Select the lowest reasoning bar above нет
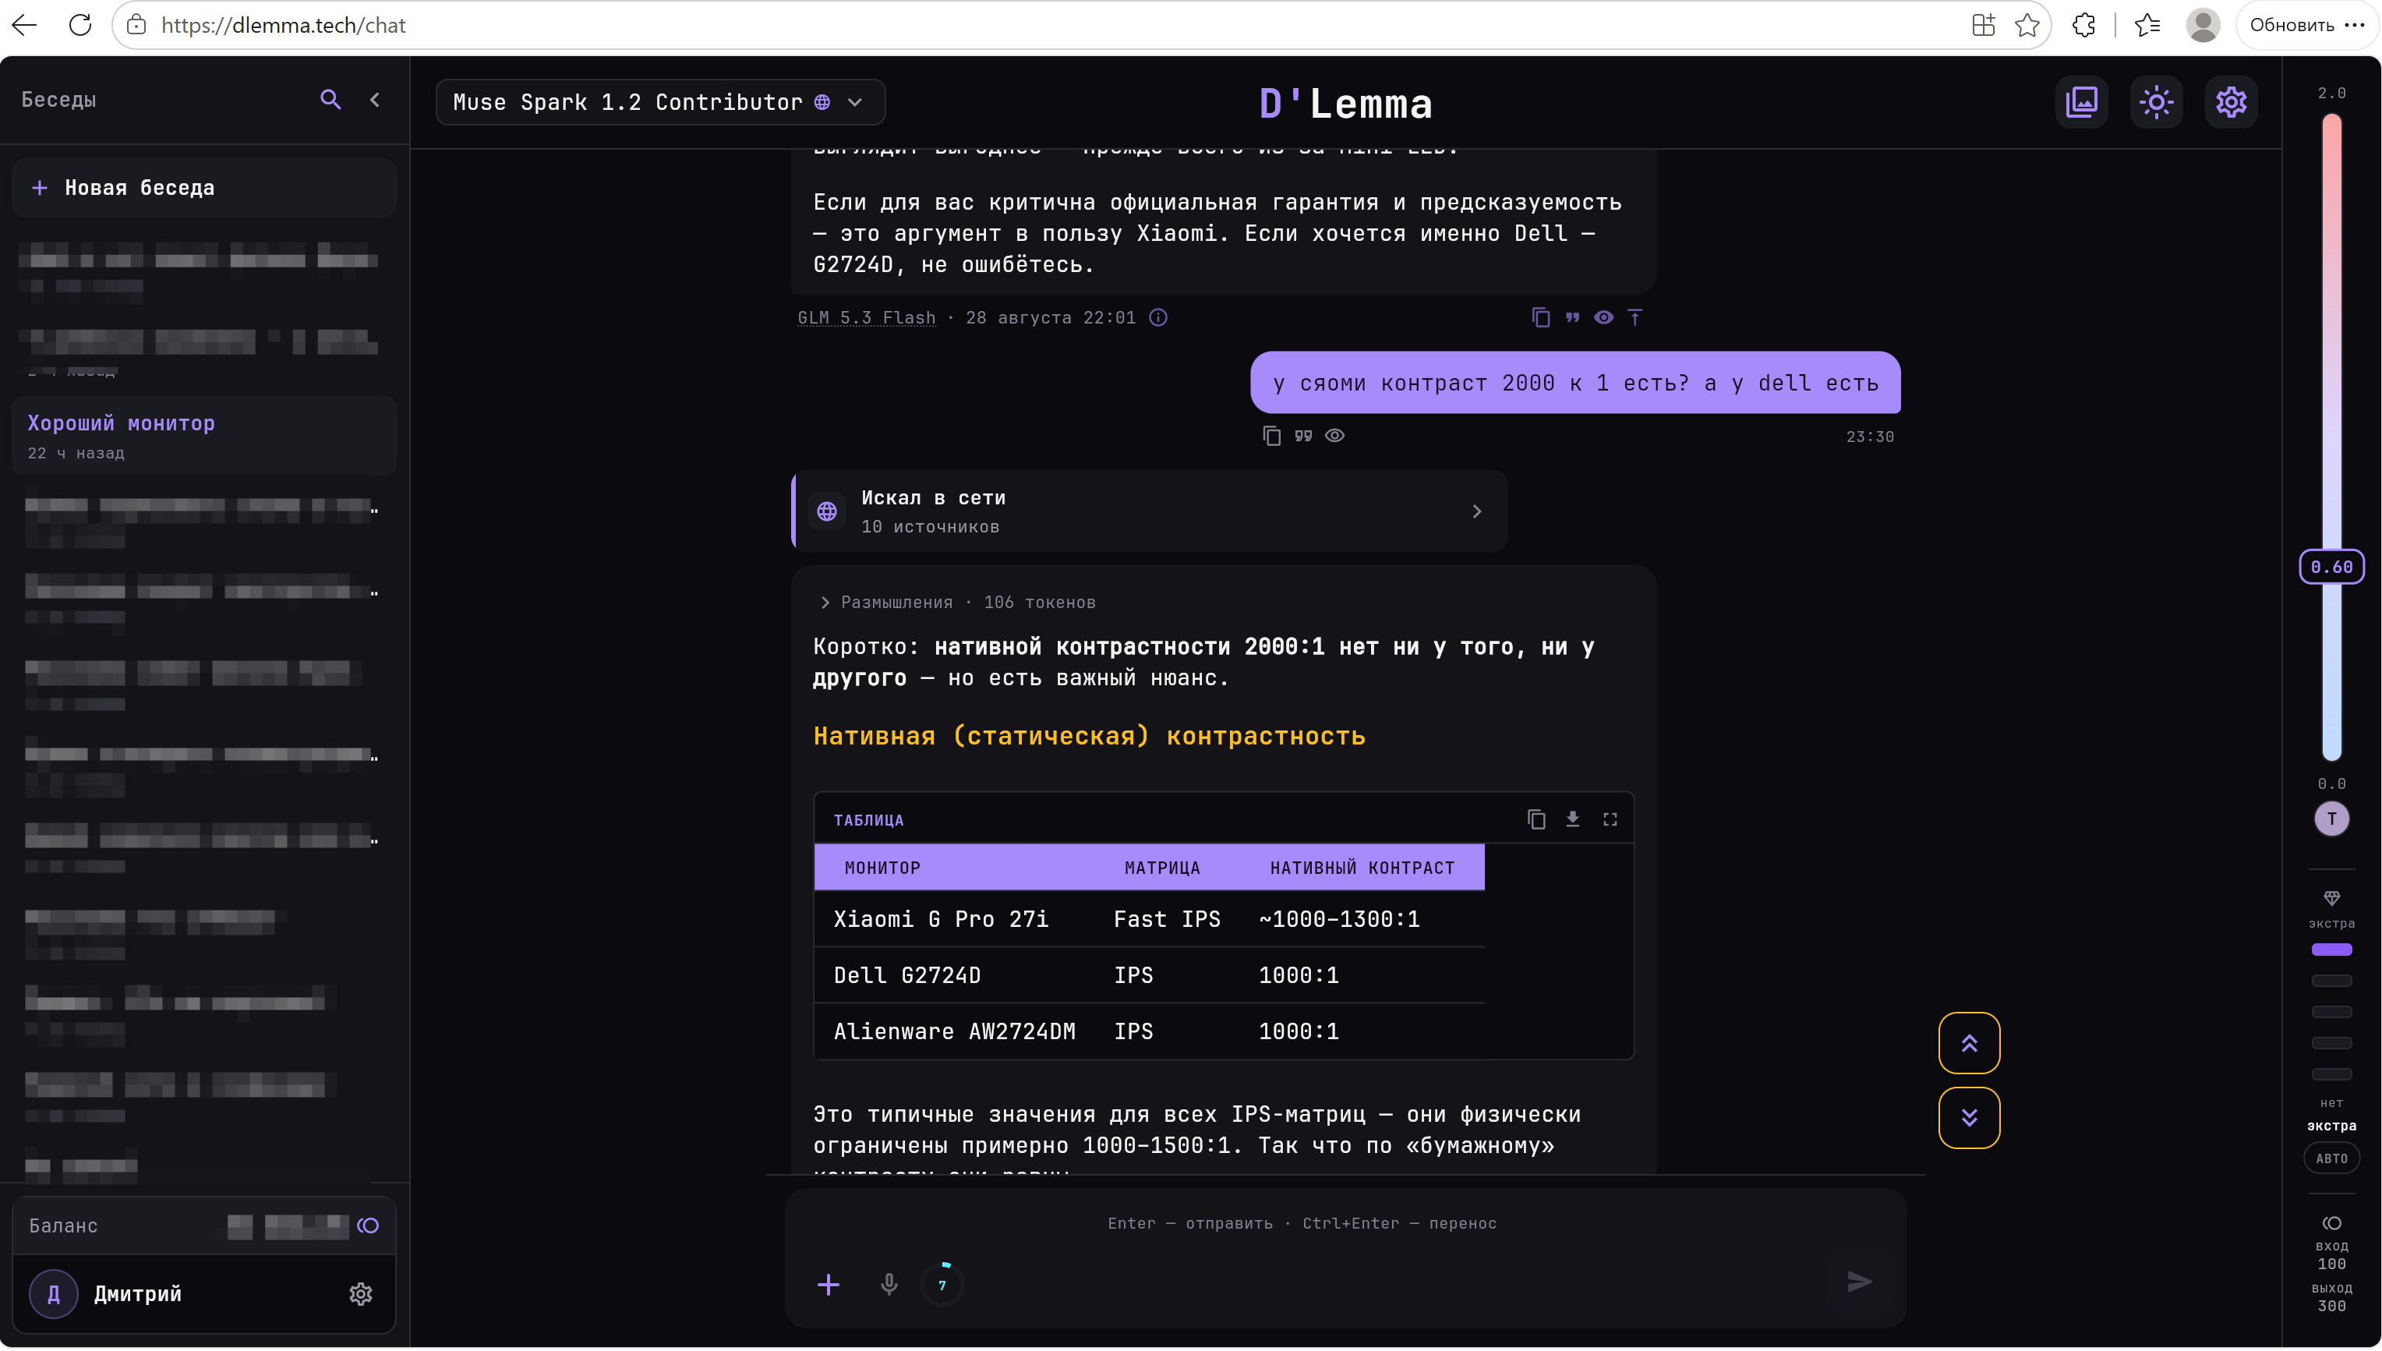The height and width of the screenshot is (1351, 2382). [2331, 1074]
